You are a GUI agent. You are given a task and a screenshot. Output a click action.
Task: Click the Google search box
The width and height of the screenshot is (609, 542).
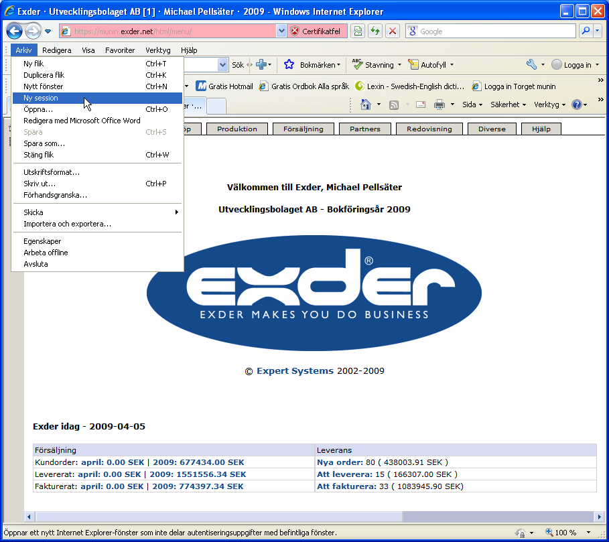(x=490, y=31)
